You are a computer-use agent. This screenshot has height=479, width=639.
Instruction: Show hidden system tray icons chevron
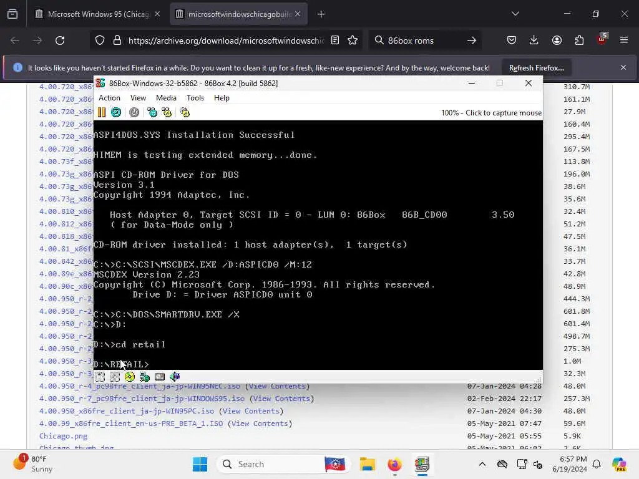point(482,464)
